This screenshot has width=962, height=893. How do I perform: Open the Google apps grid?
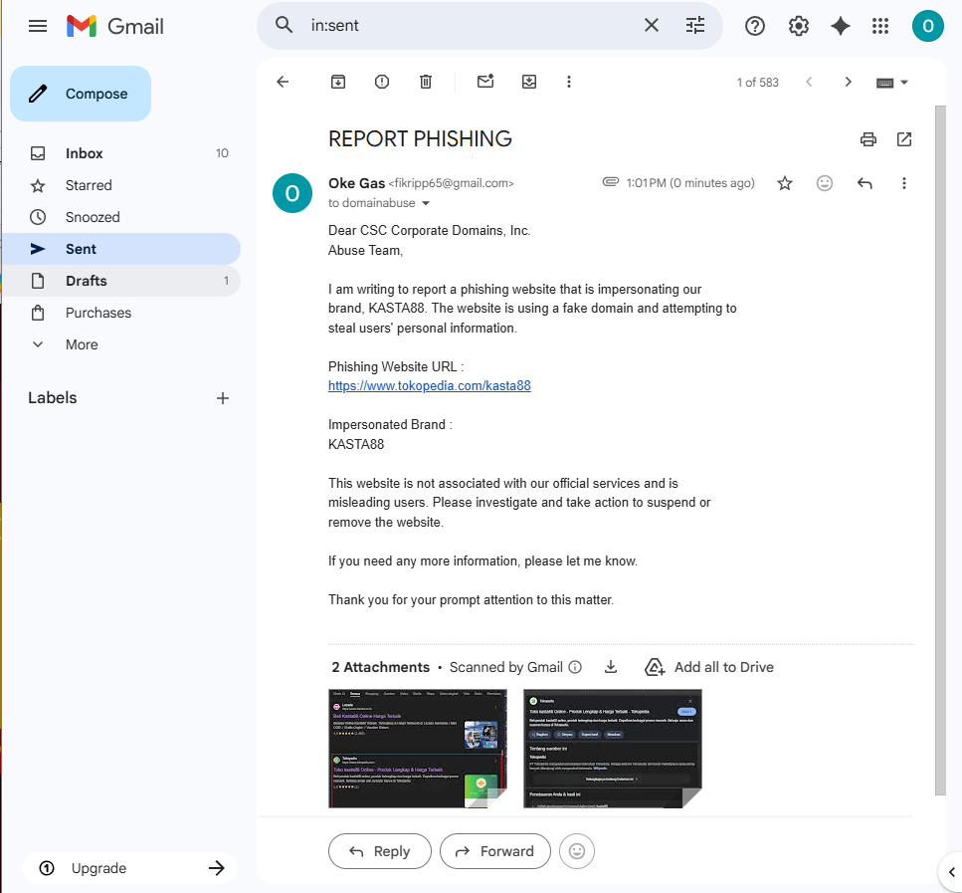[x=880, y=26]
